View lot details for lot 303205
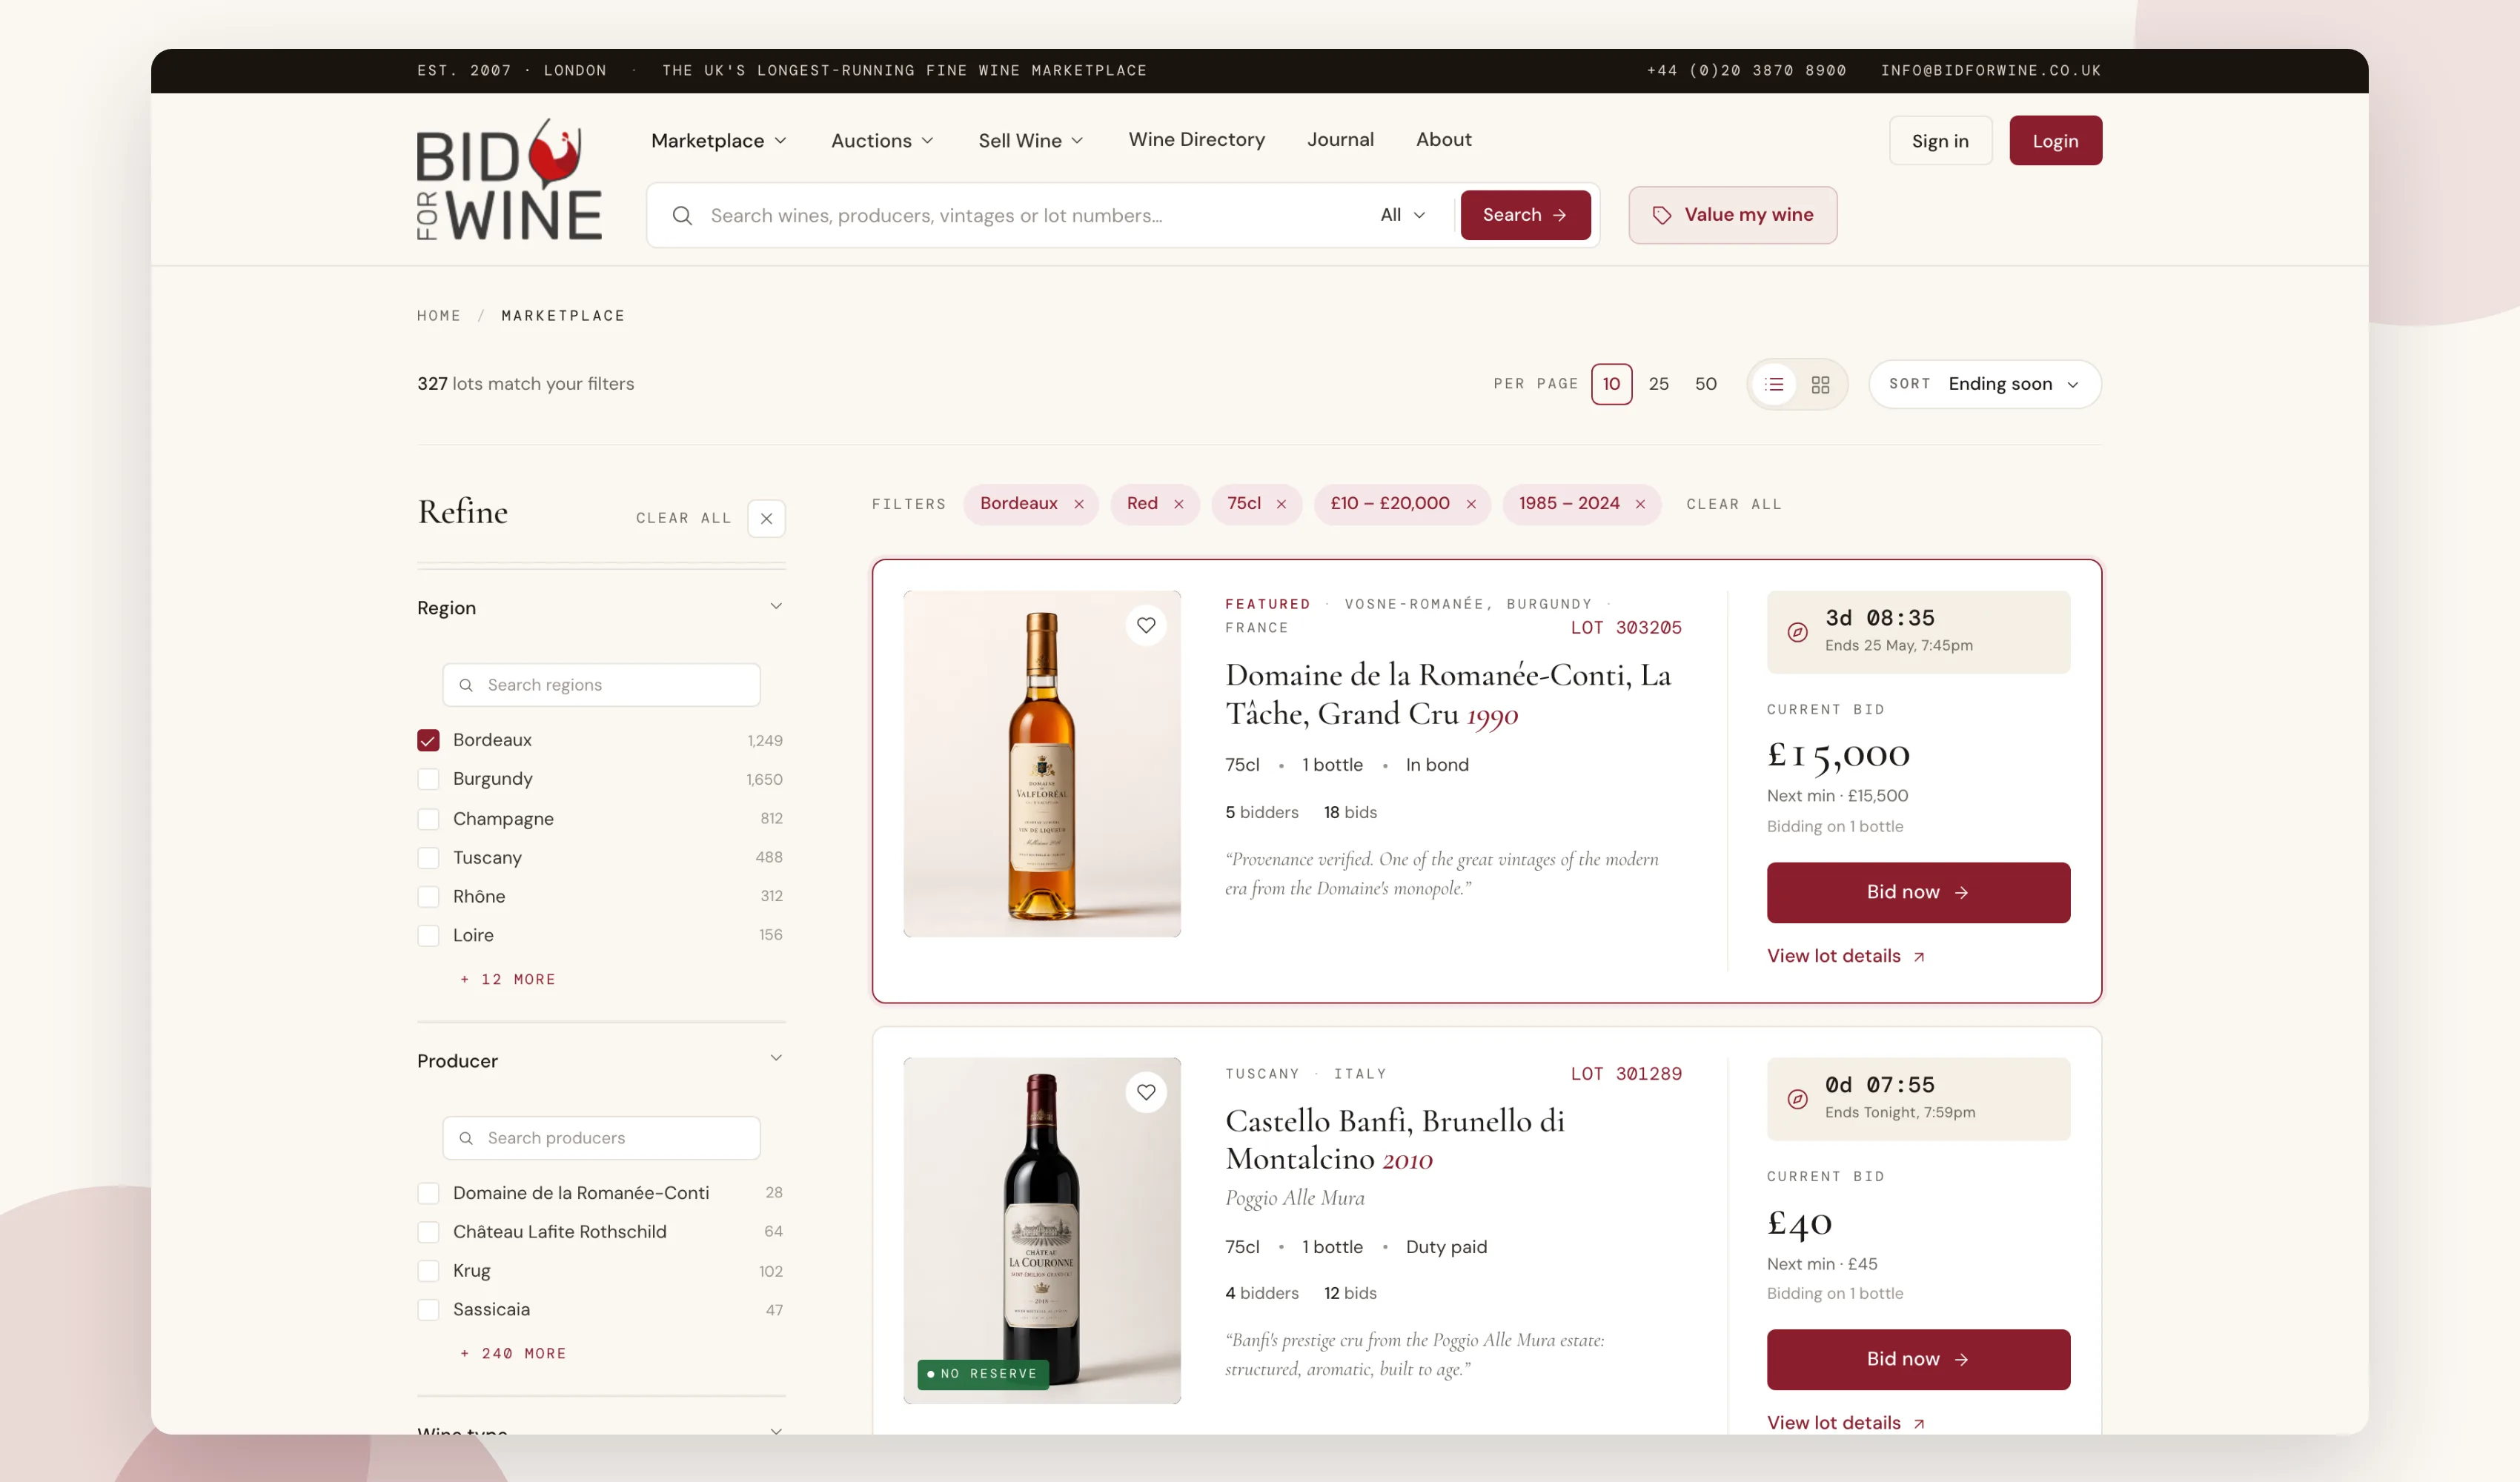Image resolution: width=2520 pixels, height=1482 pixels. pyautogui.click(x=1845, y=956)
